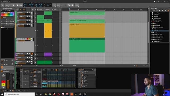Toggle the red record arm button in inspector
170x96 pixels.
click(3, 82)
